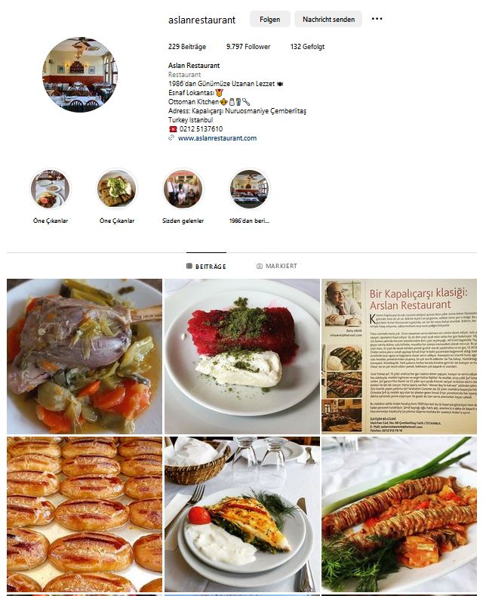View the 132 Gefolgt list
This screenshot has height=596, width=483.
307,47
